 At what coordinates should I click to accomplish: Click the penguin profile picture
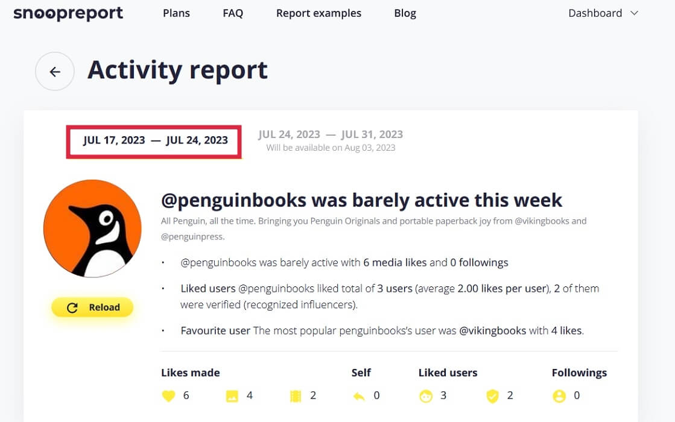[x=92, y=228]
